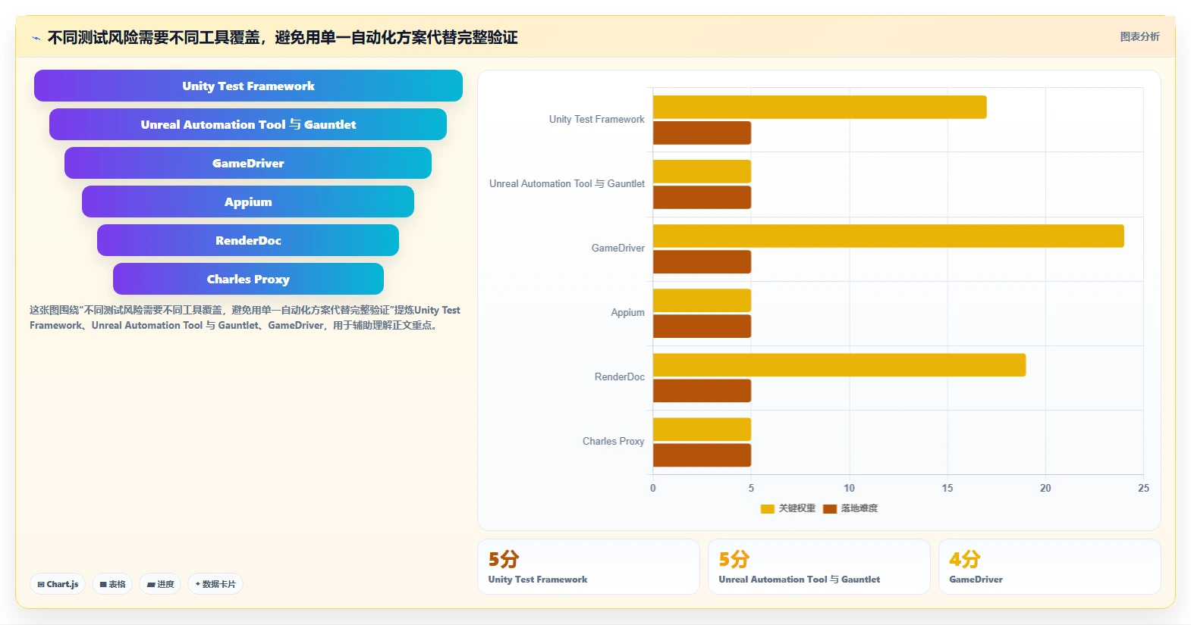Click the RenderDoc funnel bar
The width and height of the screenshot is (1191, 625).
click(248, 240)
